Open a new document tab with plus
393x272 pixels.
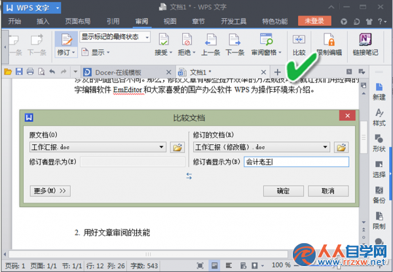[x=277, y=72]
